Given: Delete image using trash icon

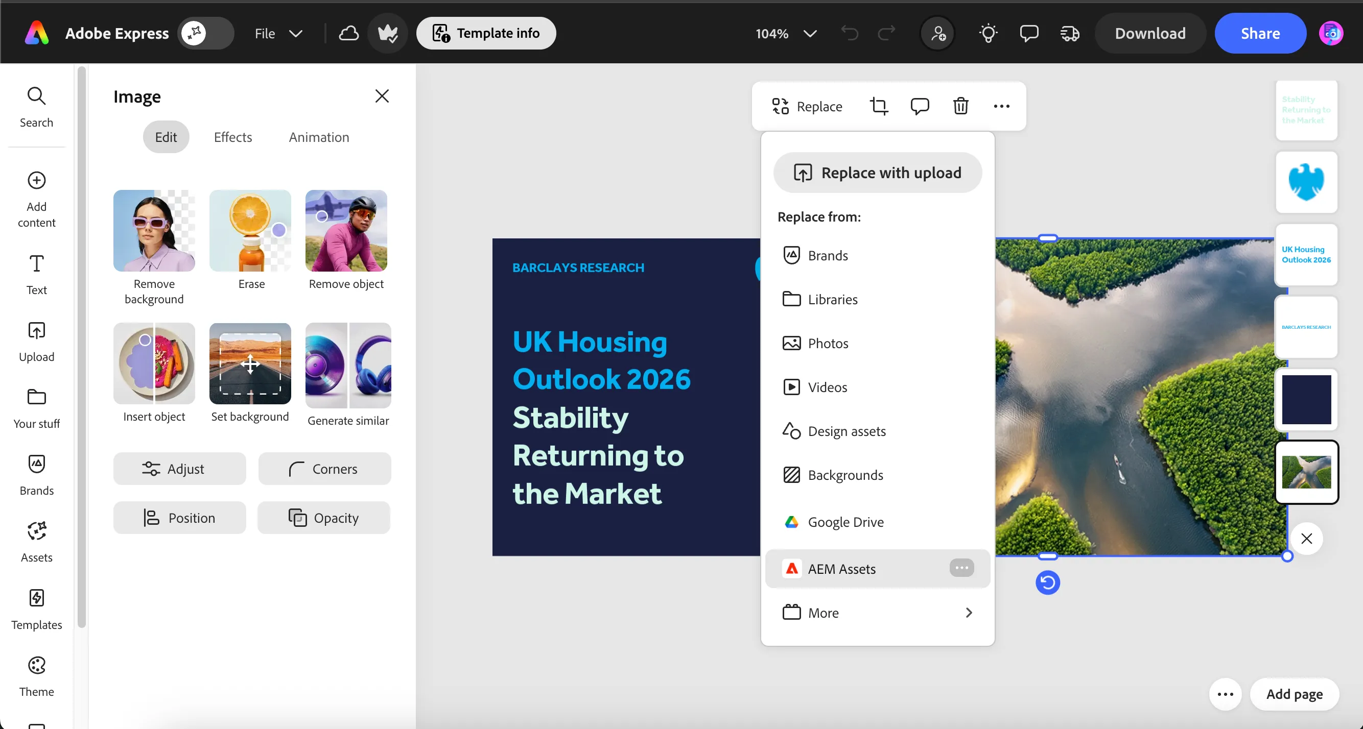Looking at the screenshot, I should (x=960, y=106).
